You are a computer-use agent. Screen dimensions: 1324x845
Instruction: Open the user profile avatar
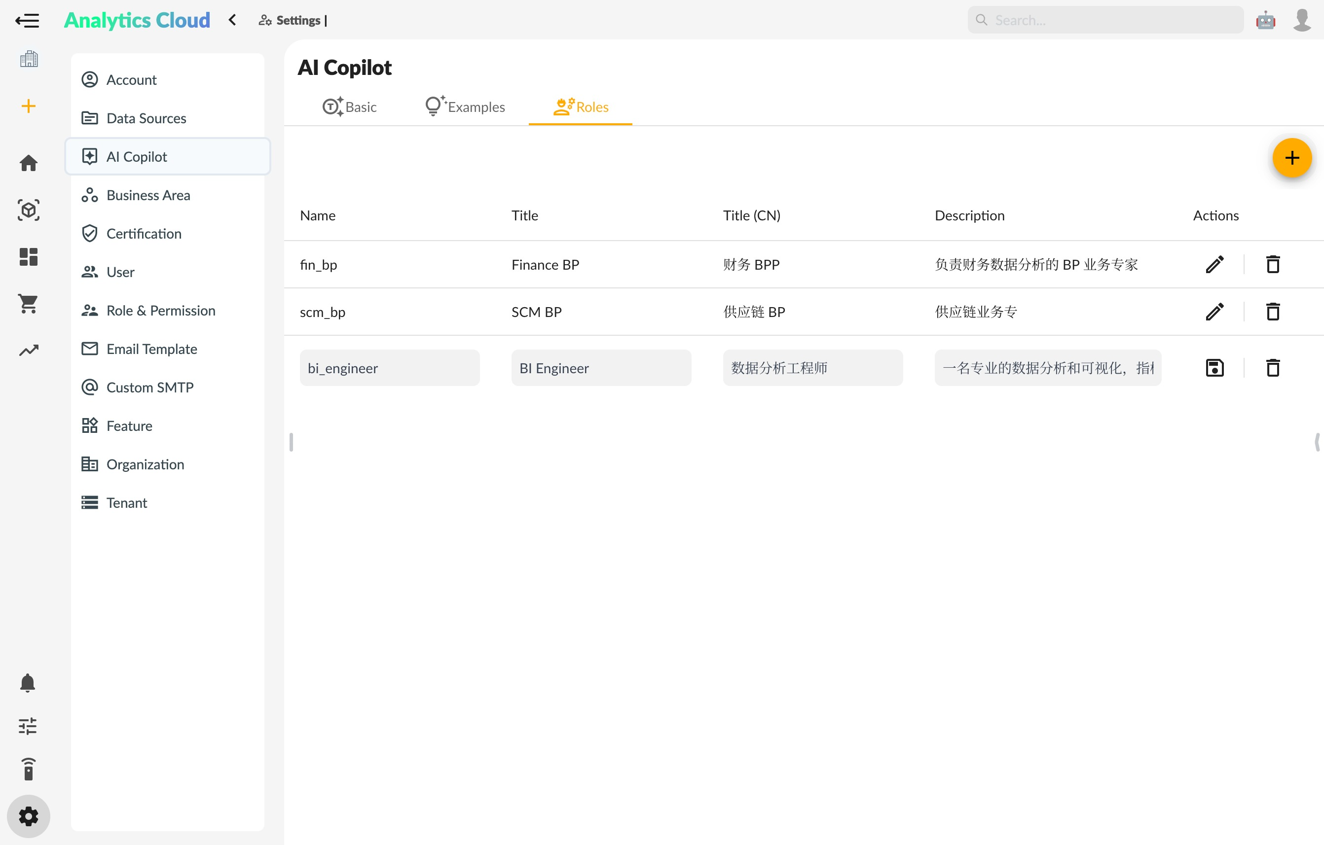(1301, 20)
